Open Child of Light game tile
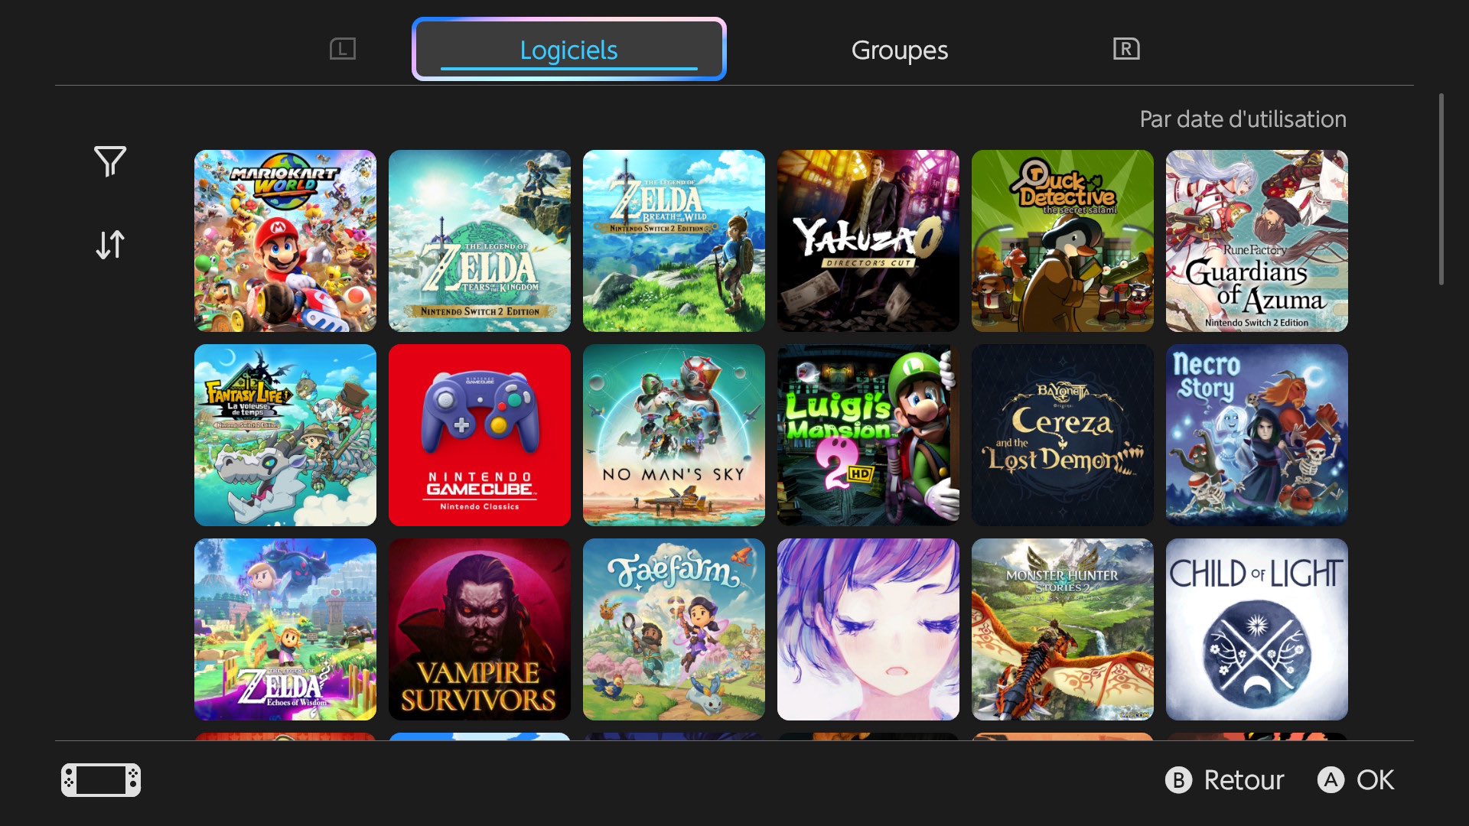Viewport: 1469px width, 826px height. tap(1257, 629)
